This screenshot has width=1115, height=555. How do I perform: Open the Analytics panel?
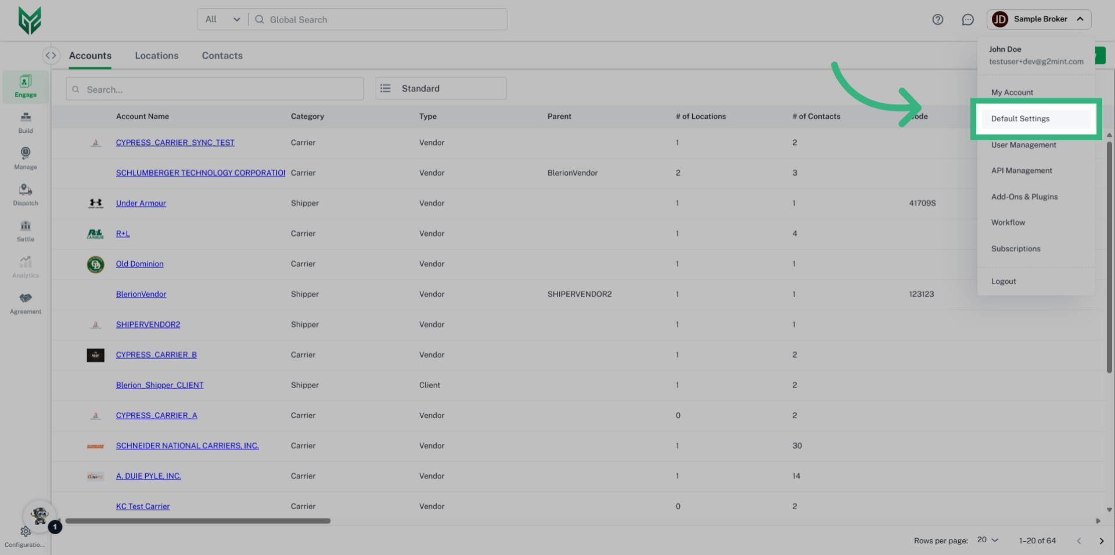25,266
